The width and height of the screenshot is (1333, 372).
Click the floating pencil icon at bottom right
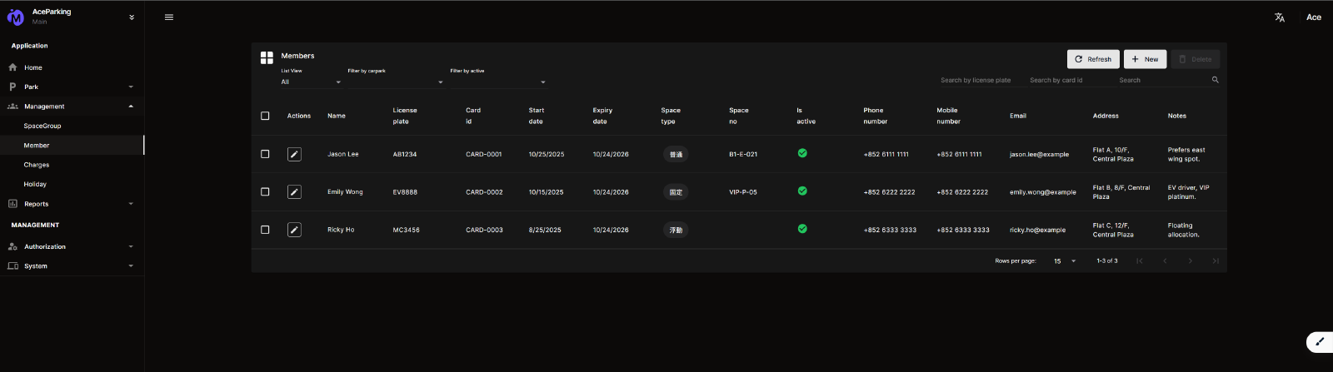point(1320,341)
